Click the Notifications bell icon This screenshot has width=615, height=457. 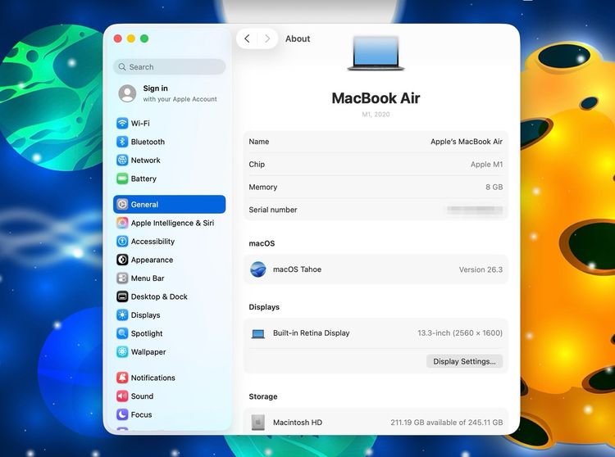(122, 378)
